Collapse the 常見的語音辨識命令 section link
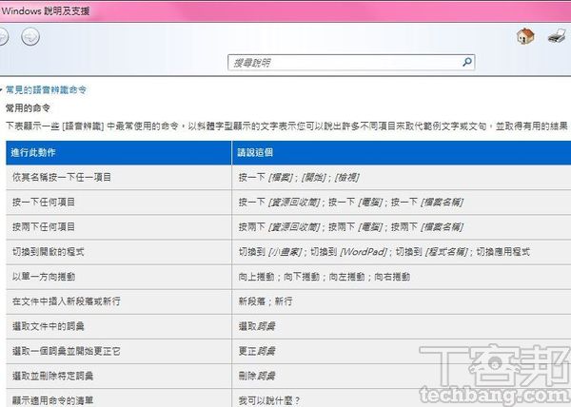Viewport: 571px width, 407px height. [x=47, y=89]
